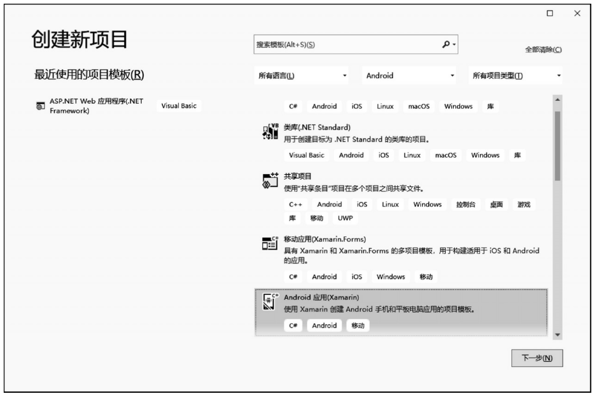Click the description 用于创建目标为 .NET Standard 的类库的项目
The height and width of the screenshot is (396, 595).
(x=356, y=139)
